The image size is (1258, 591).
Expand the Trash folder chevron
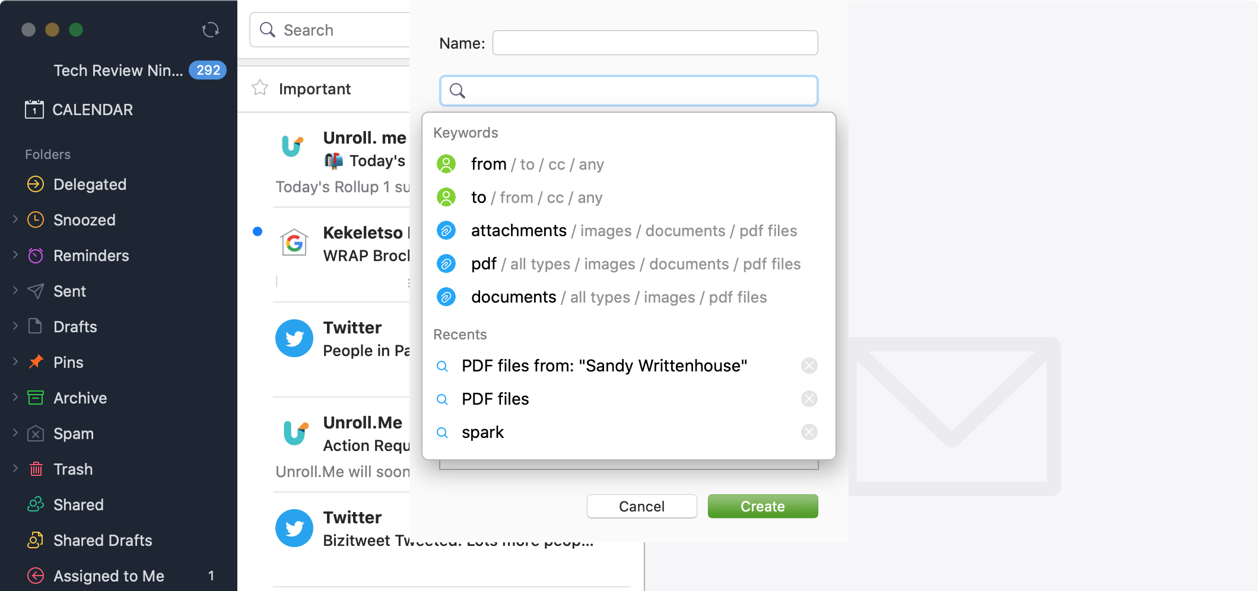[x=15, y=469]
